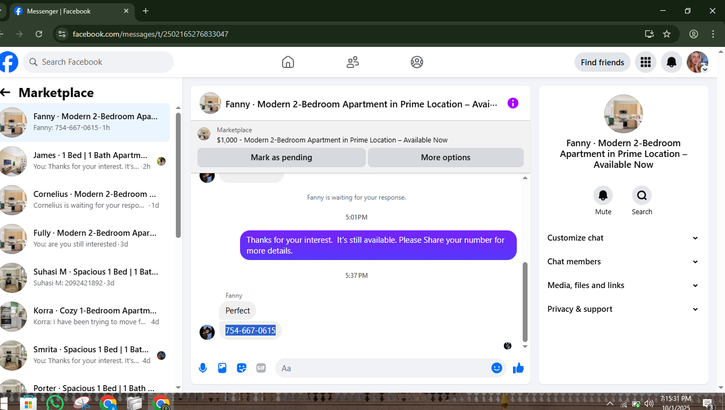The width and height of the screenshot is (725, 410).
Task: Click the install app icon in address bar
Action: click(649, 34)
